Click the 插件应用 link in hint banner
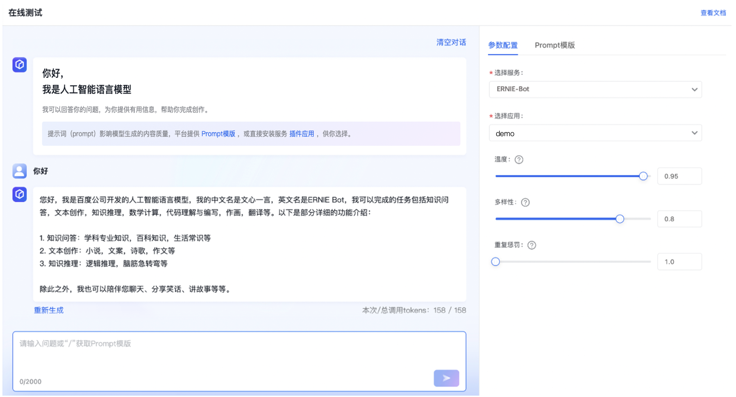Viewport: 736px width, 397px height. pos(302,134)
